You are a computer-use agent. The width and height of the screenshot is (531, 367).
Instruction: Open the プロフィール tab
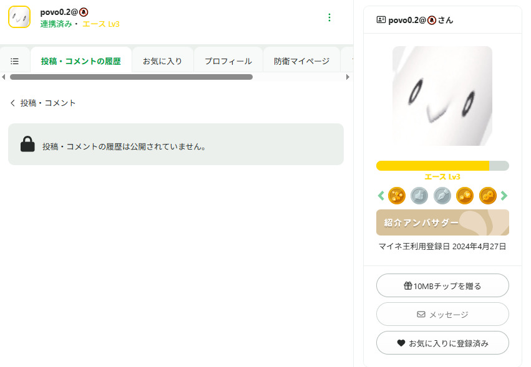pos(228,61)
